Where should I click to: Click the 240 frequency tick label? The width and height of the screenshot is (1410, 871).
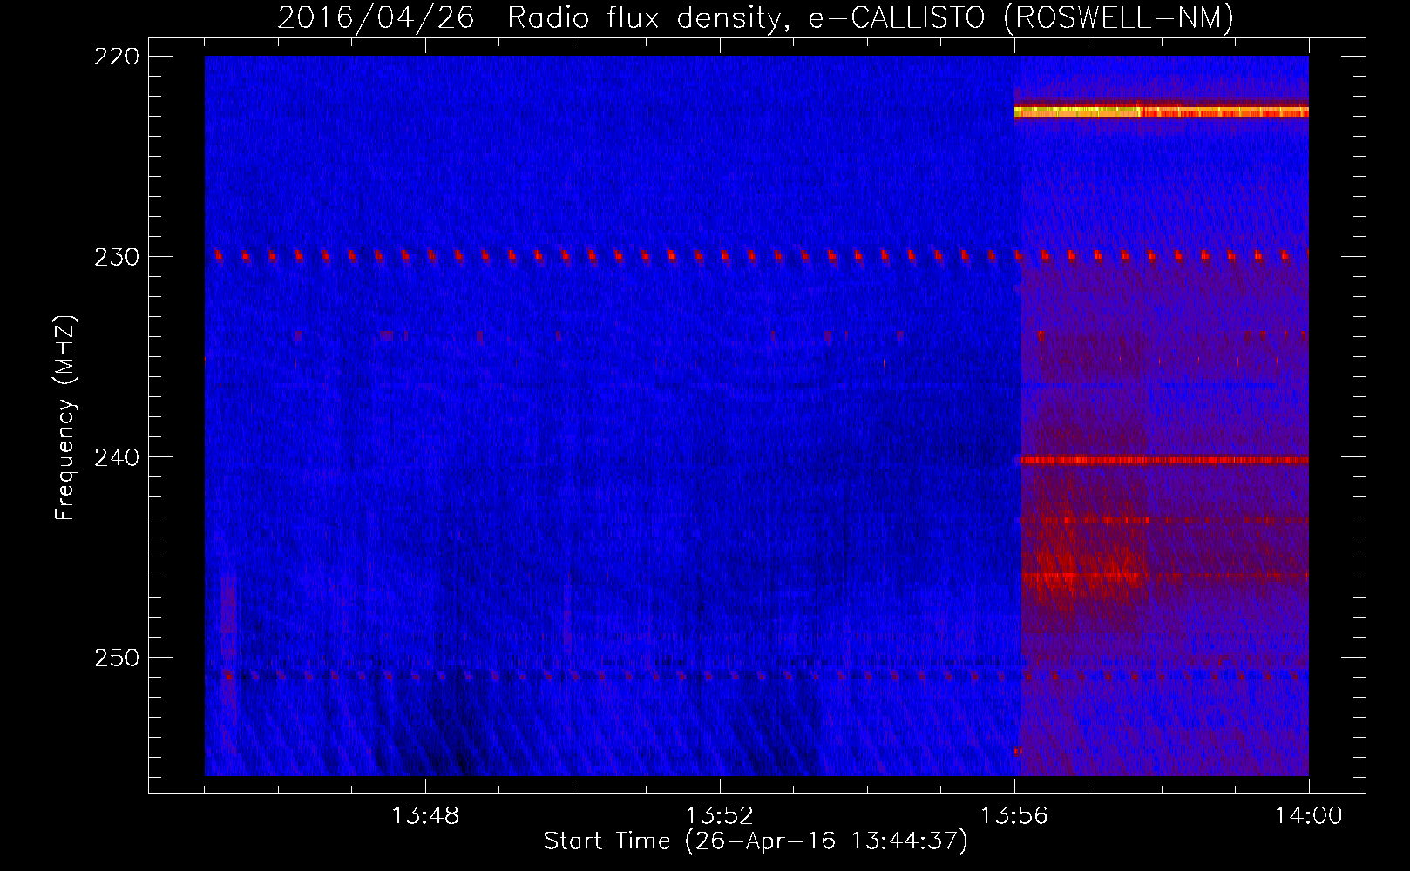[x=117, y=457]
